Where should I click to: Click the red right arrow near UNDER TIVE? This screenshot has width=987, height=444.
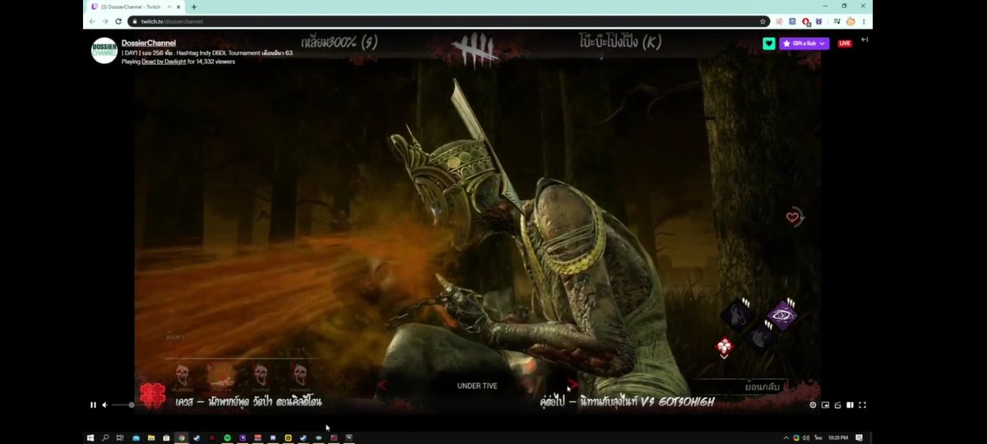[572, 385]
